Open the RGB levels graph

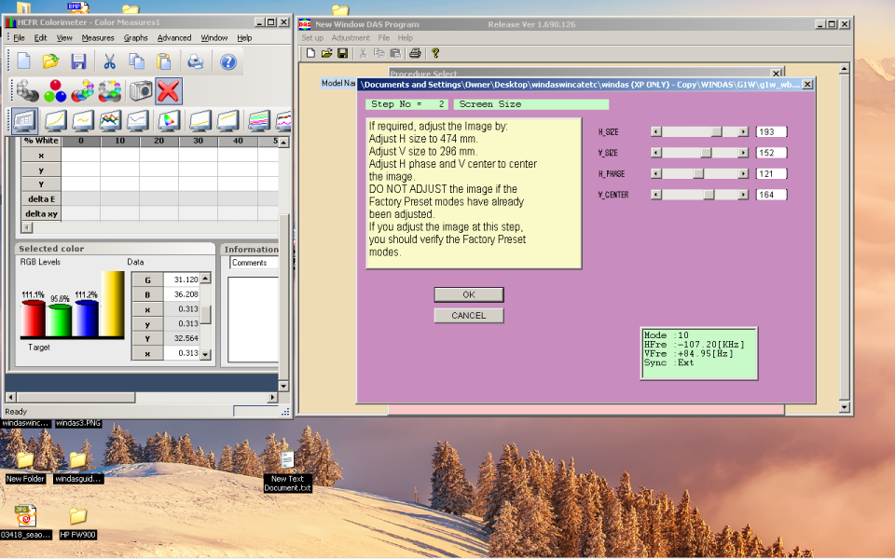[110, 120]
